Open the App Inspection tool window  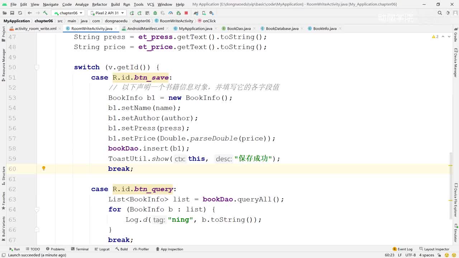pos(169,249)
